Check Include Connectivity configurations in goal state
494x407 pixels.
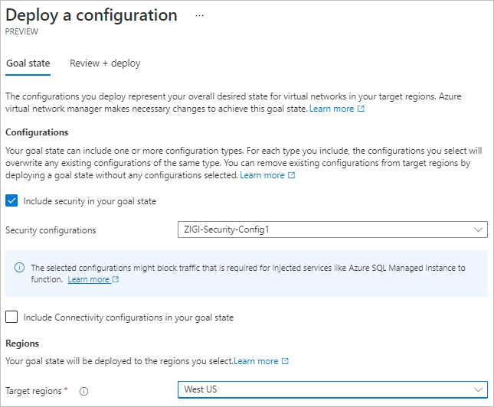(11, 317)
